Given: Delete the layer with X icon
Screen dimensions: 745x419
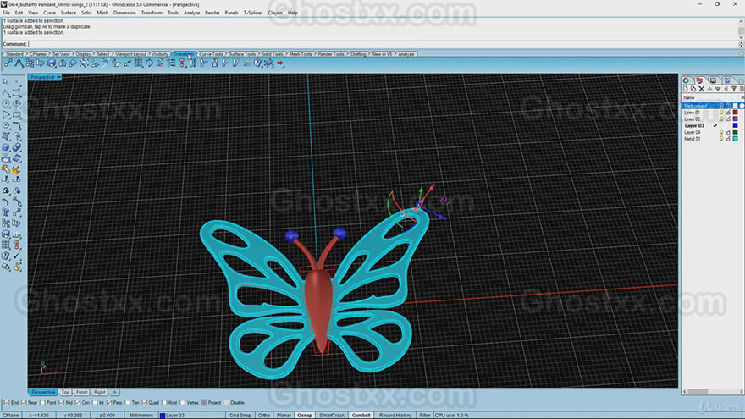Looking at the screenshot, I should point(701,89).
